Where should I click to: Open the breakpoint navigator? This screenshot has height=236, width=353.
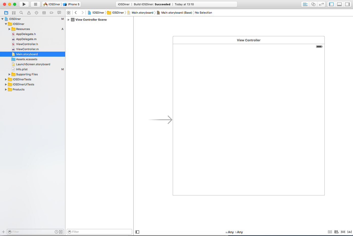(52, 13)
